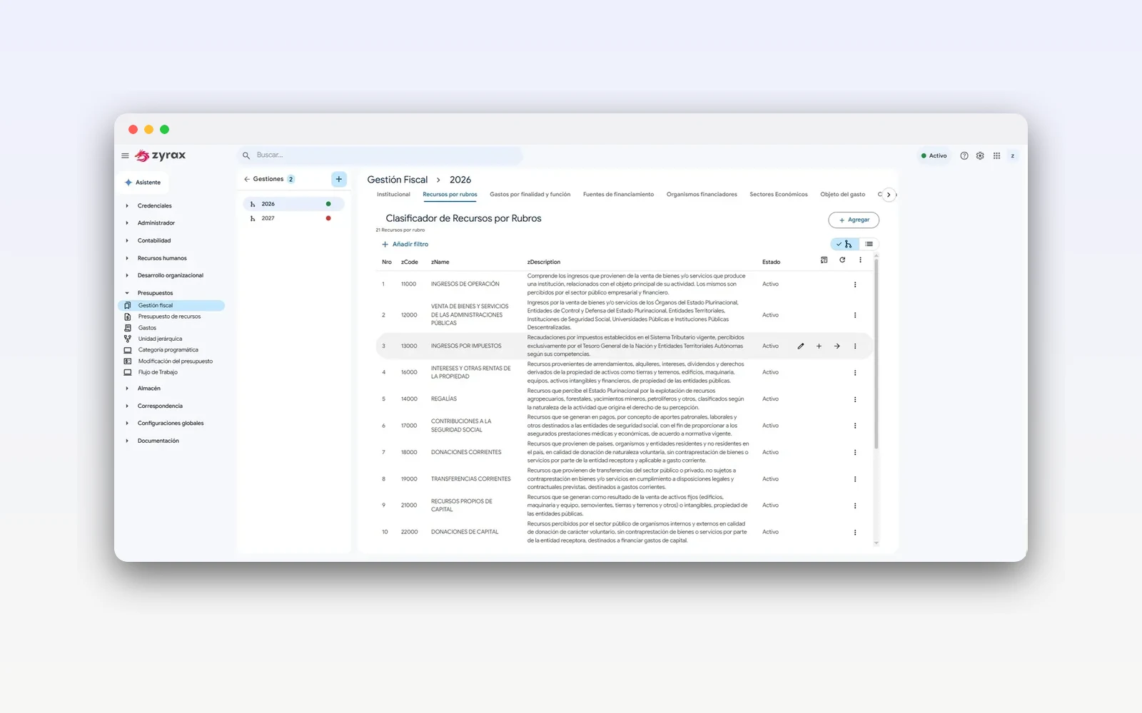Open the settings gear icon in the header

pos(980,155)
